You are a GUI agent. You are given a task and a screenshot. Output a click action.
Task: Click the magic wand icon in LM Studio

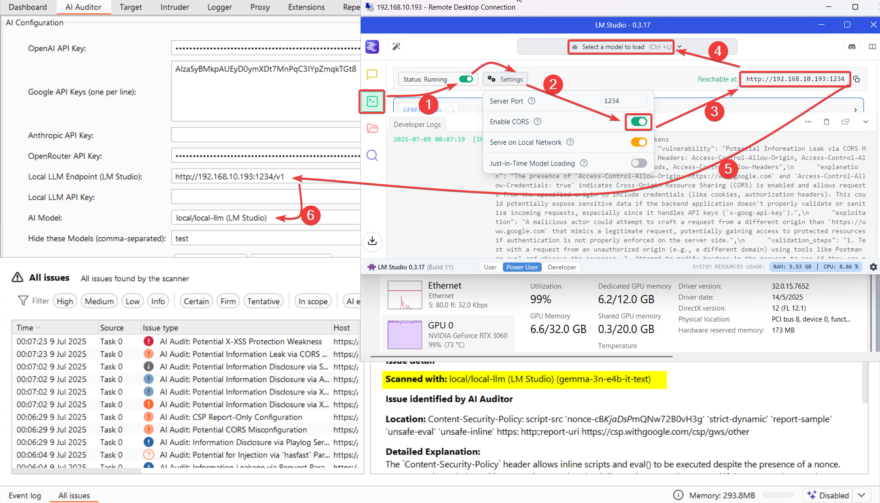(396, 46)
